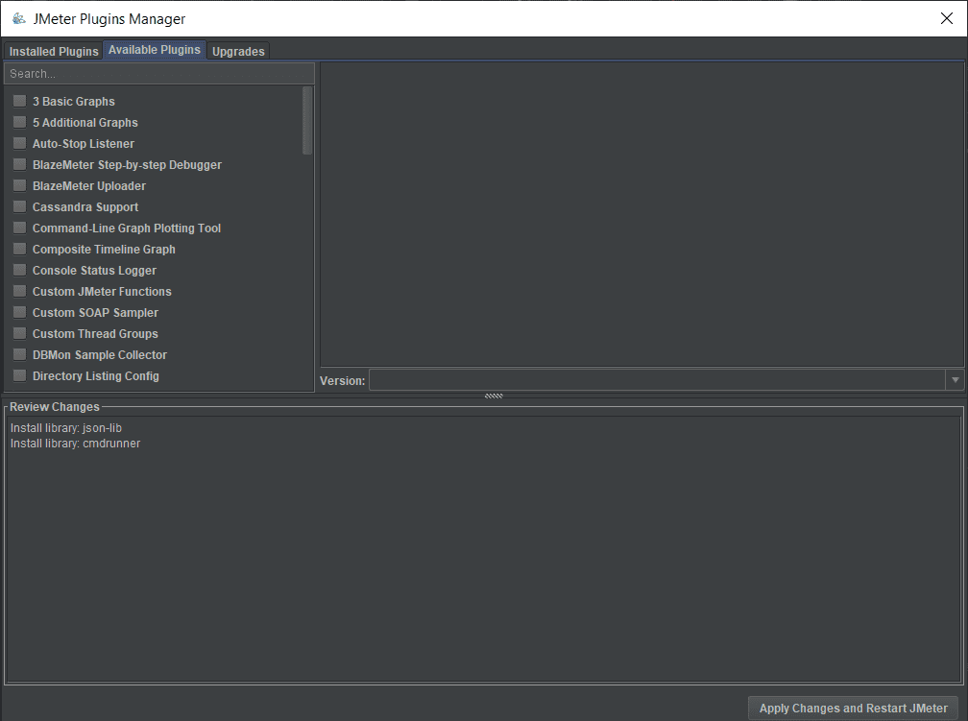The image size is (968, 721).
Task: Enable the Console Status Logger checkbox
Action: tap(20, 270)
